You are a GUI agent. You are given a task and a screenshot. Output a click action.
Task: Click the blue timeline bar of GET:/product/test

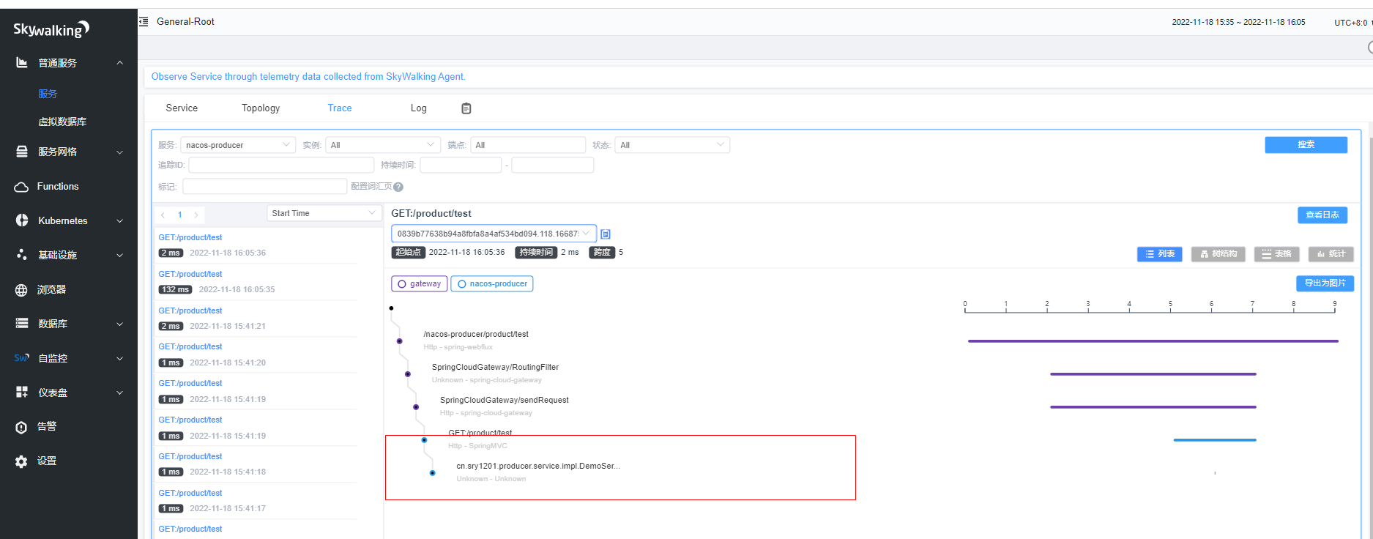coord(1215,440)
